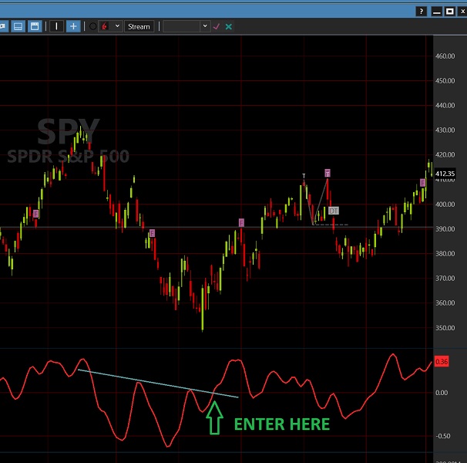Click the F marker just below 390
Viewport: 467px width, 463px height.
(x=152, y=233)
